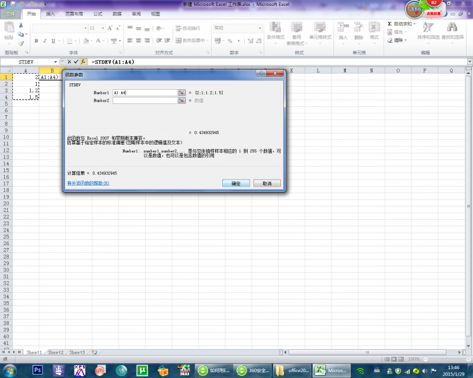
Task: Switch to the Formulas (公式) tab
Action: coord(98,14)
